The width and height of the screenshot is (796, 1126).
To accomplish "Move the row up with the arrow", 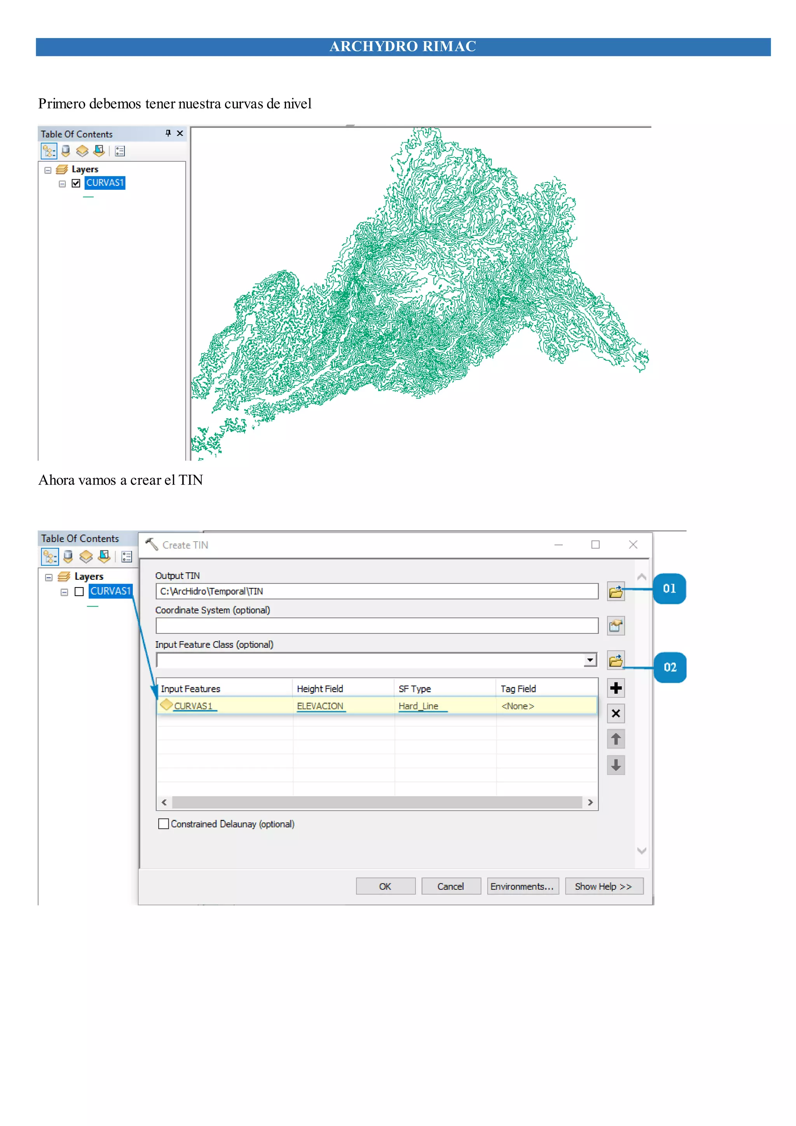I will coord(616,739).
